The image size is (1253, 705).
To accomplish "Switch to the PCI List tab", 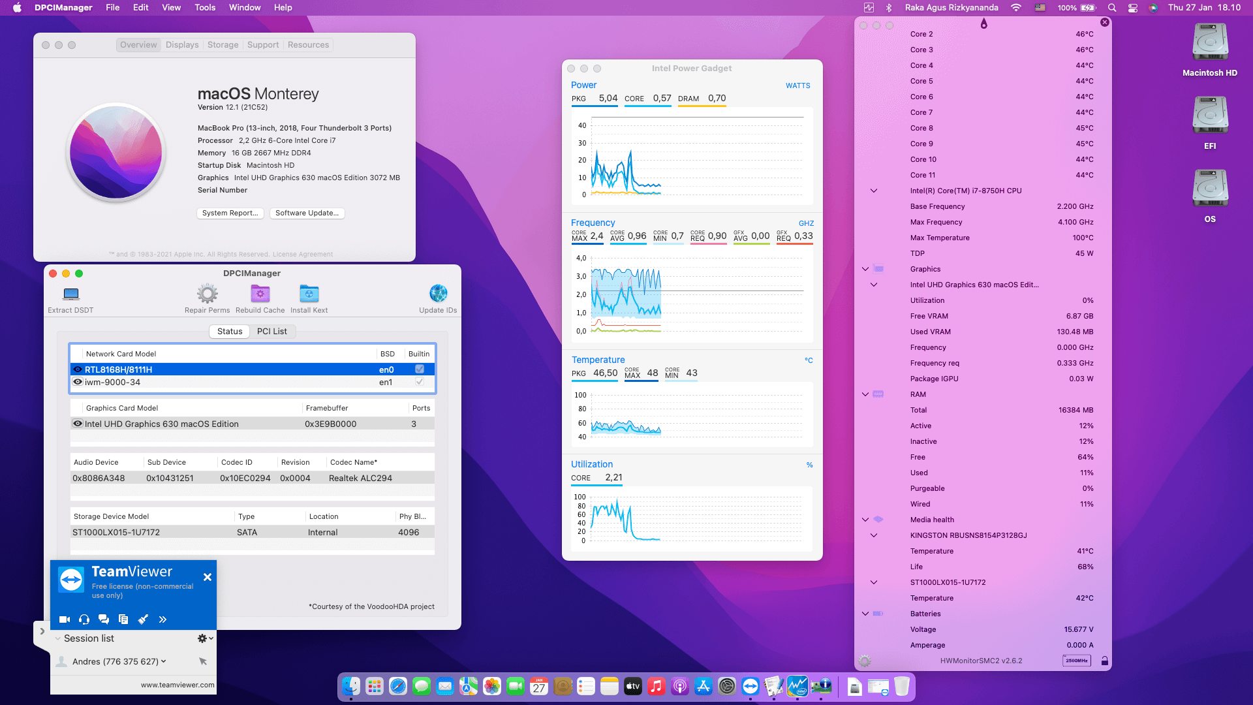I will pos(271,331).
